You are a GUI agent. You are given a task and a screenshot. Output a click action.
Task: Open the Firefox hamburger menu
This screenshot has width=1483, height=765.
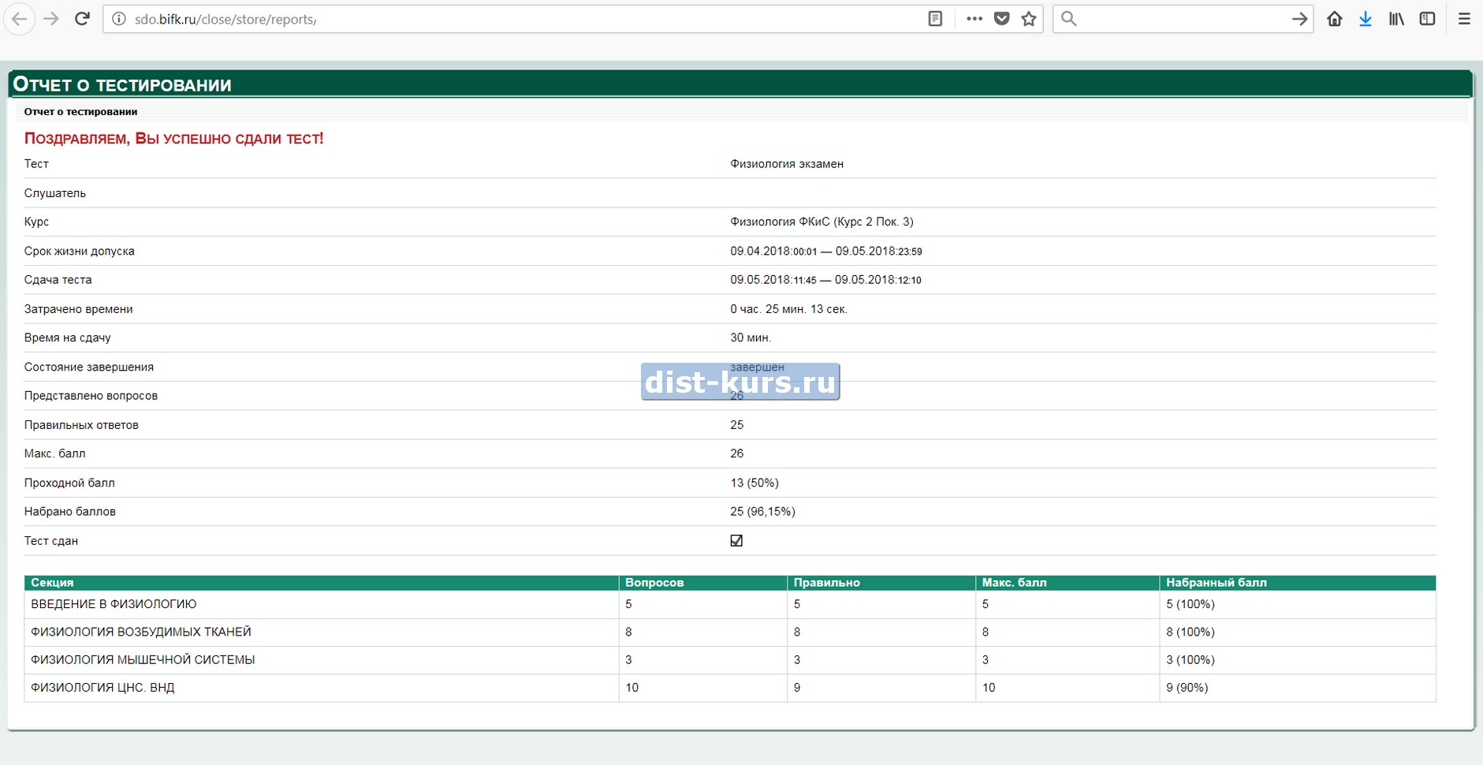click(1464, 19)
